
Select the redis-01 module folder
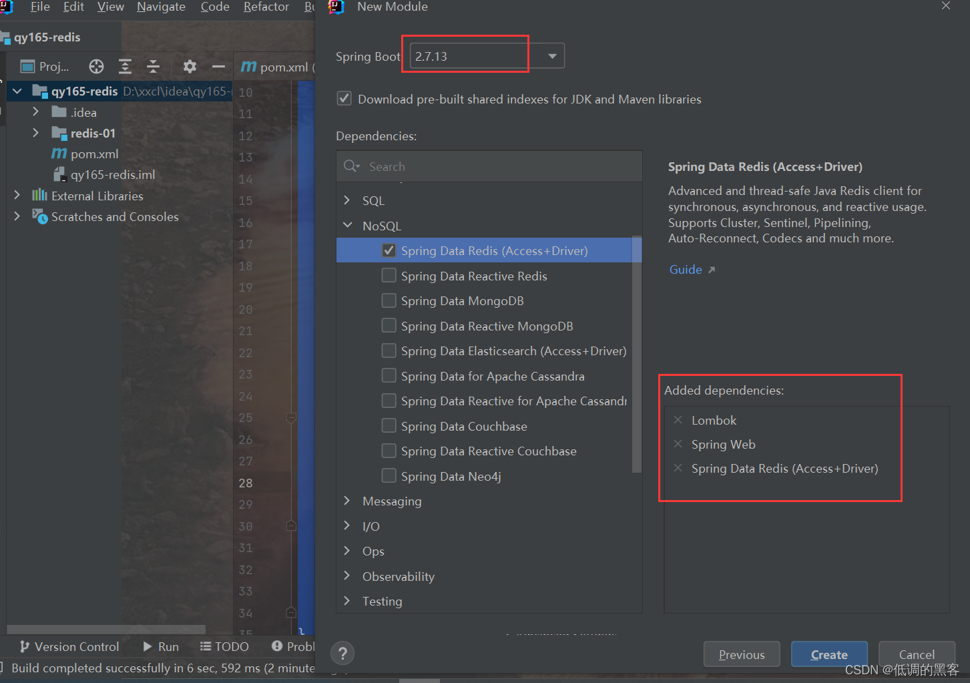[x=93, y=133]
